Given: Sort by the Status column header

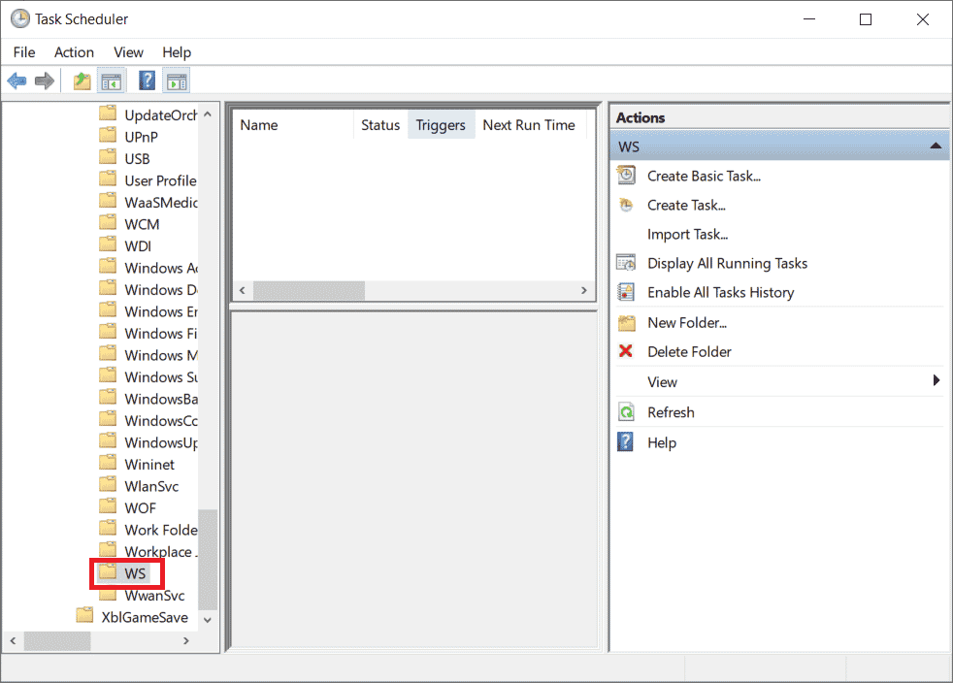Looking at the screenshot, I should tap(380, 125).
